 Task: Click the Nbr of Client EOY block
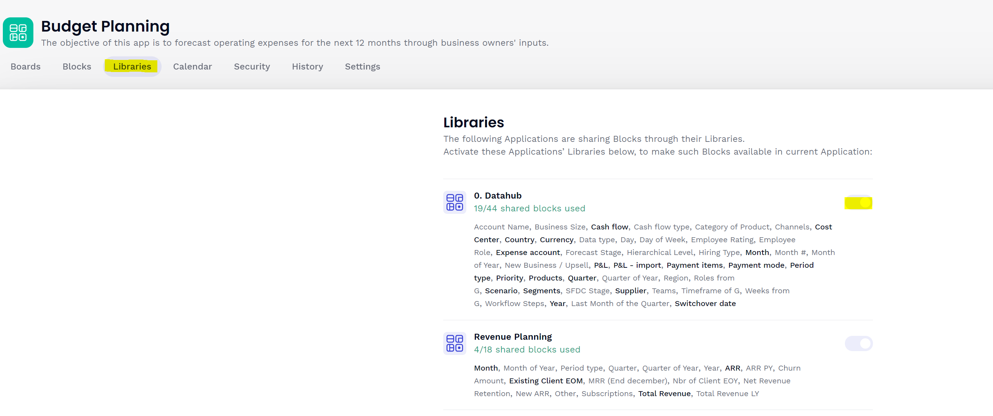[x=705, y=381]
